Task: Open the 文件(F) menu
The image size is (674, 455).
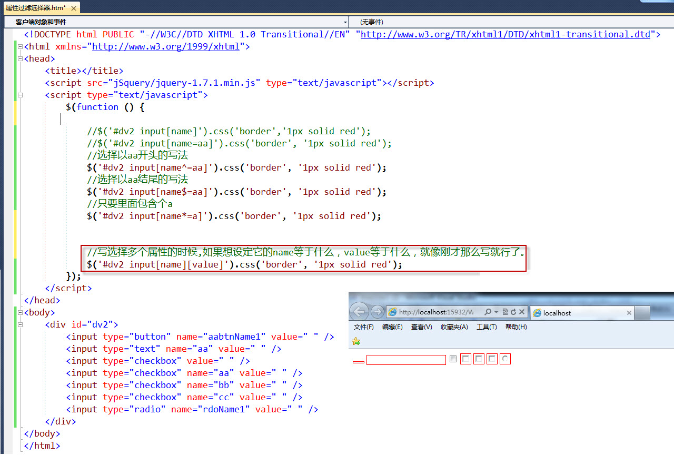Action: tap(364, 327)
